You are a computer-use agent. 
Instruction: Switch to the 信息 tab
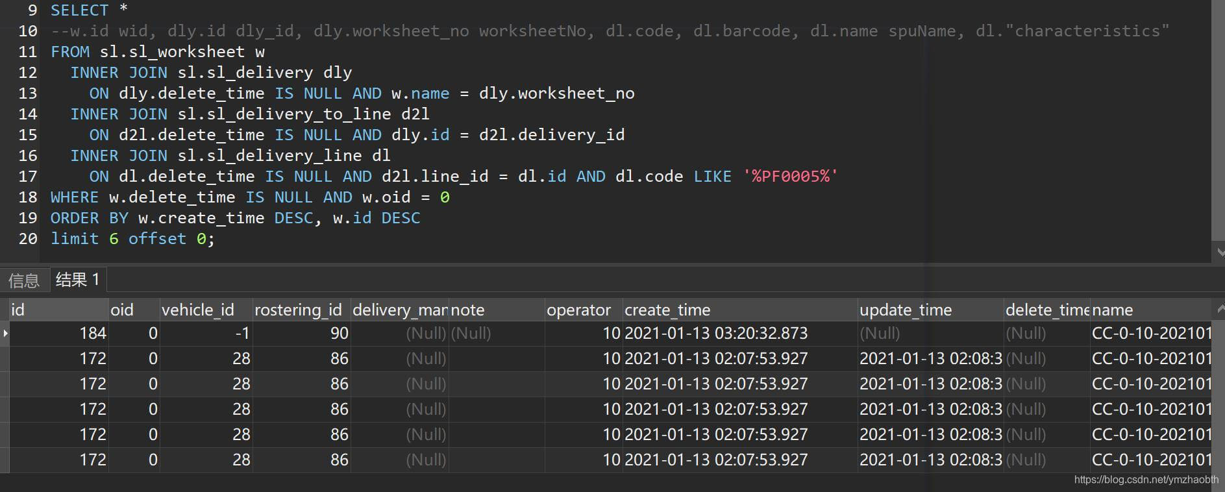[x=24, y=280]
